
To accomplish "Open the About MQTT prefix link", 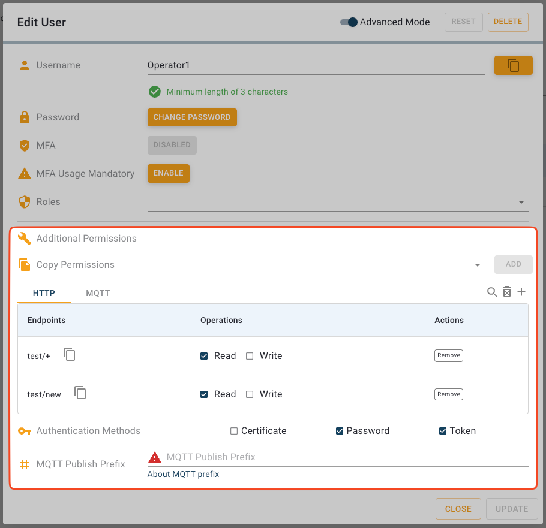I will click(183, 474).
